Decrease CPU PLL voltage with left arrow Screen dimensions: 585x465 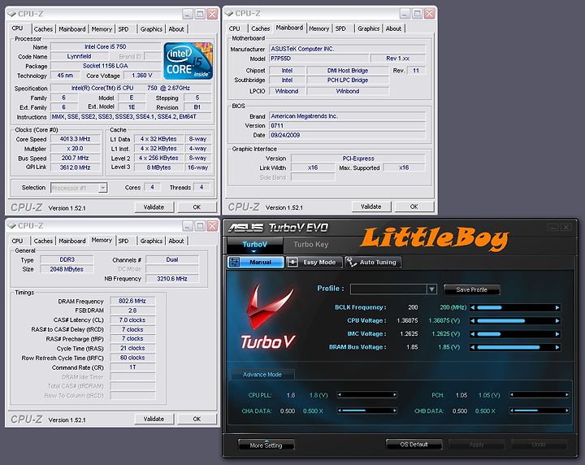pos(340,394)
